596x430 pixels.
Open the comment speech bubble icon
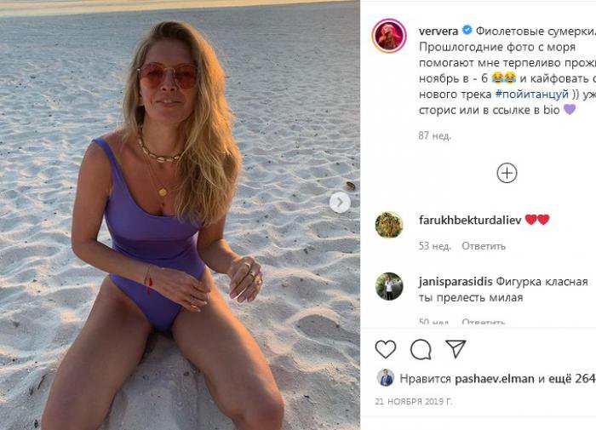pyautogui.click(x=421, y=349)
